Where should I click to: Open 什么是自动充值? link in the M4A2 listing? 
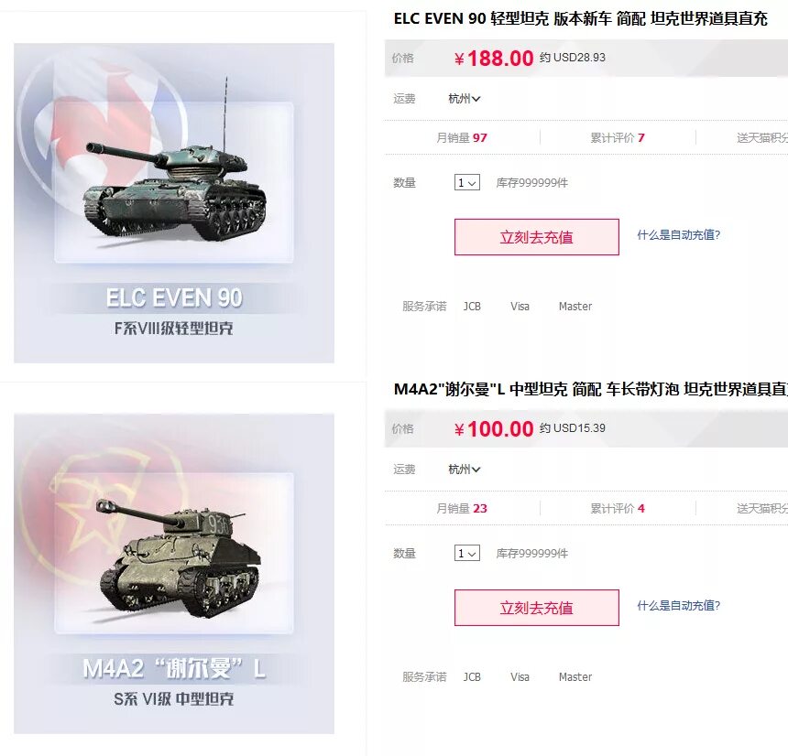point(678,605)
